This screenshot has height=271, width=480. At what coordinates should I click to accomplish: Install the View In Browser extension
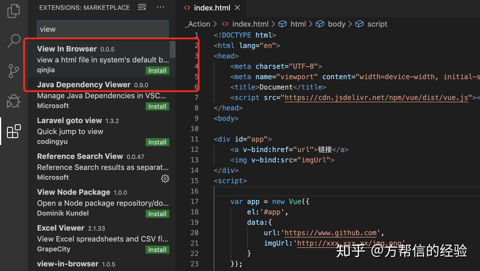click(x=157, y=70)
